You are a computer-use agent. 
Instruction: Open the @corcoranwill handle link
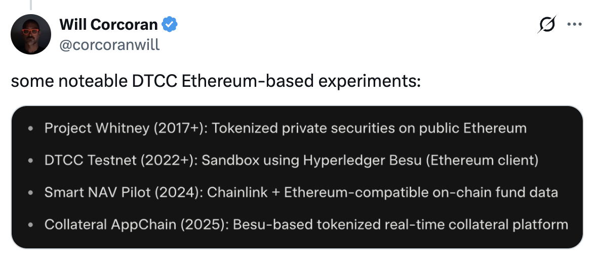pos(109,44)
